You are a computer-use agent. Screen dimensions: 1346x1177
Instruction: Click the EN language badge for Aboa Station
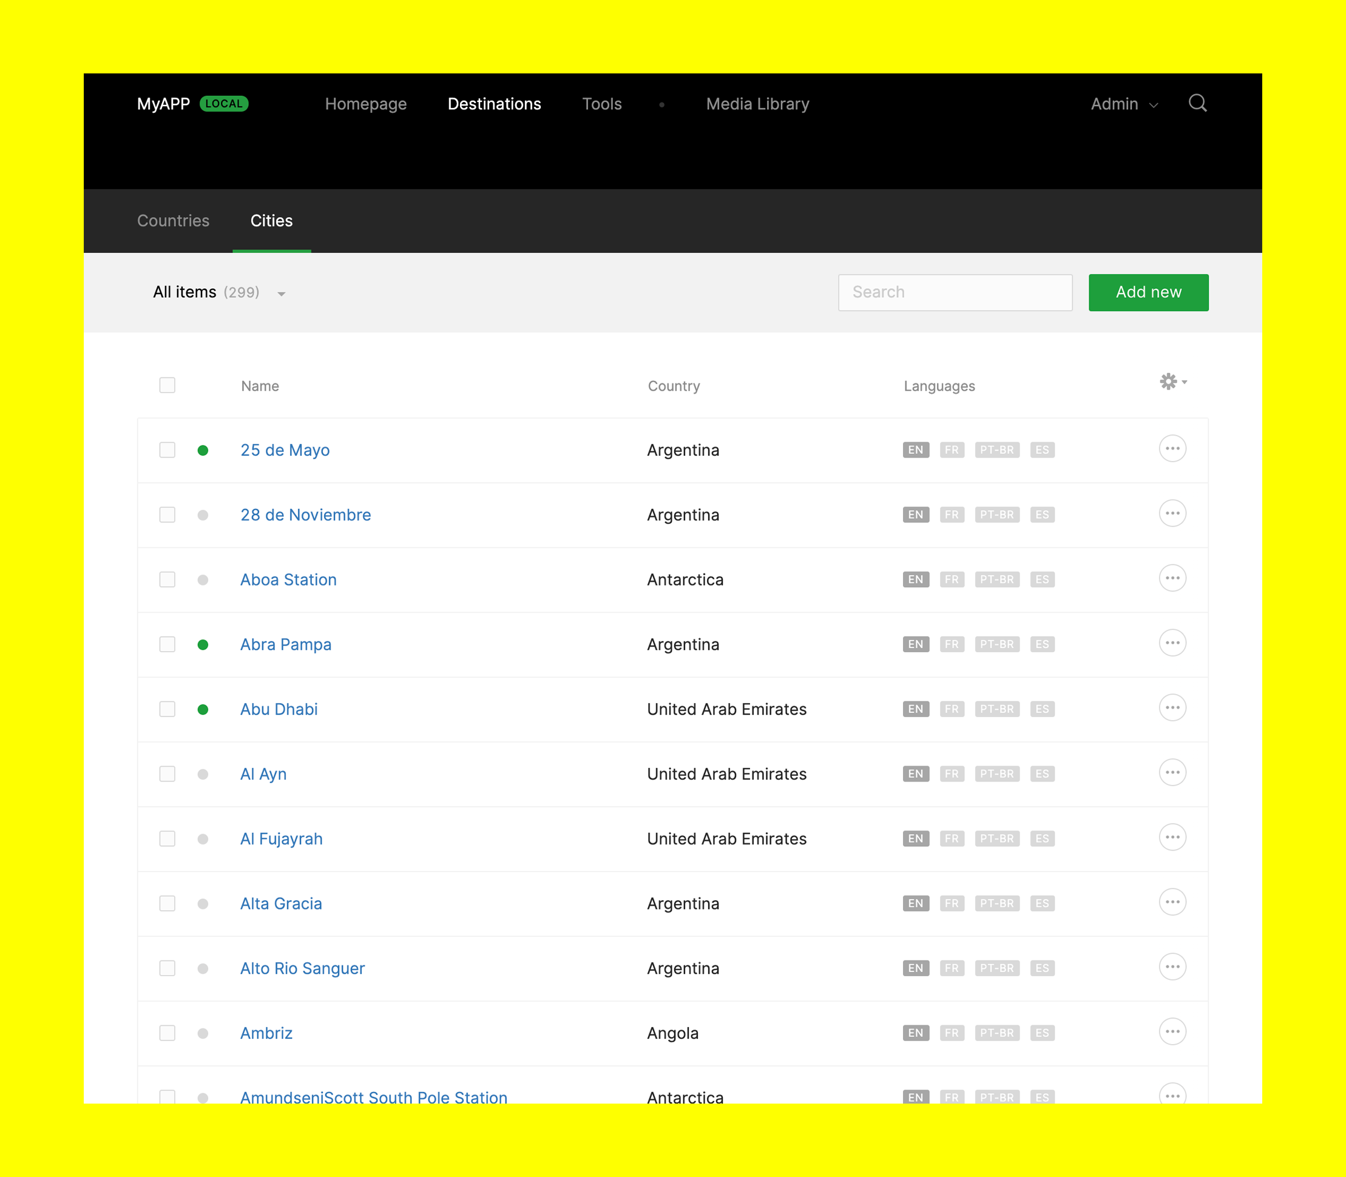[x=915, y=580]
